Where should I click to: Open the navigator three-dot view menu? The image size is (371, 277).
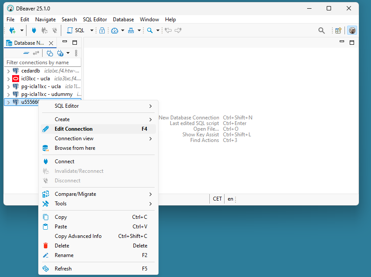pyautogui.click(x=76, y=53)
